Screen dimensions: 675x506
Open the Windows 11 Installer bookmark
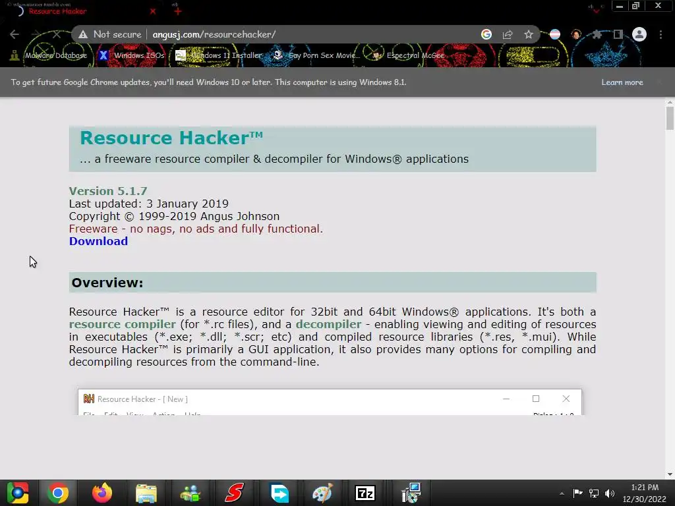click(x=219, y=55)
